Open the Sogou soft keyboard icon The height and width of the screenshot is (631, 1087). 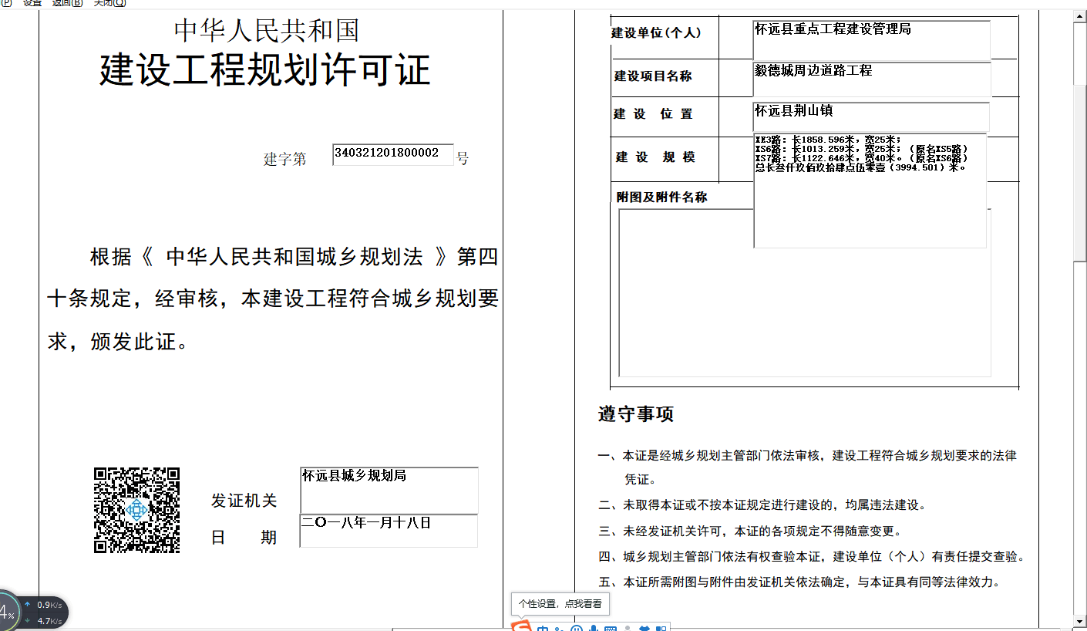(611, 629)
